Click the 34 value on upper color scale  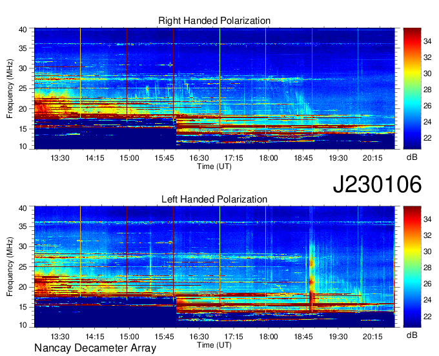point(427,41)
